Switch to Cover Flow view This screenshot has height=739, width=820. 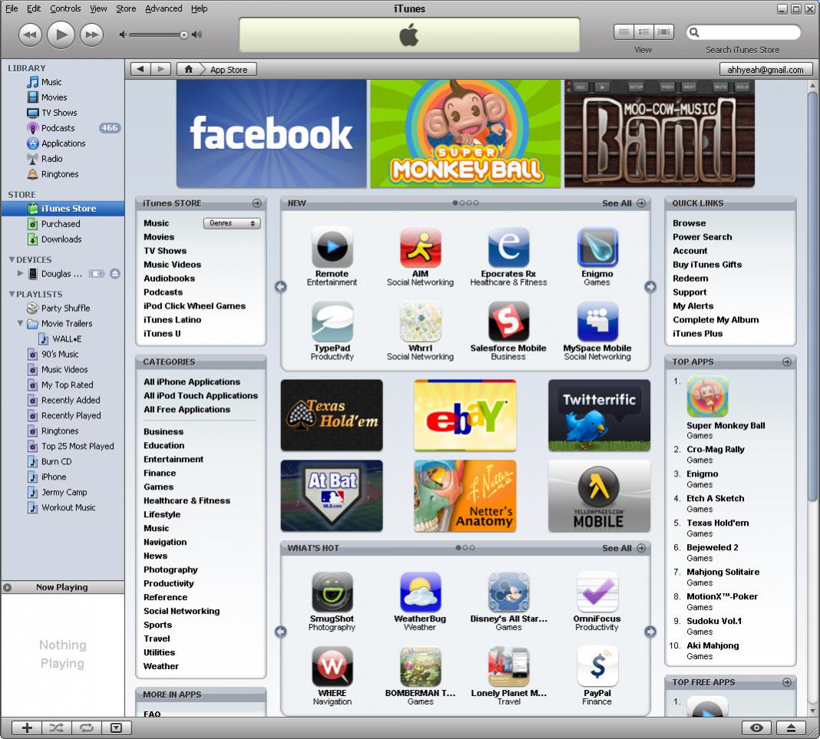pyautogui.click(x=664, y=32)
